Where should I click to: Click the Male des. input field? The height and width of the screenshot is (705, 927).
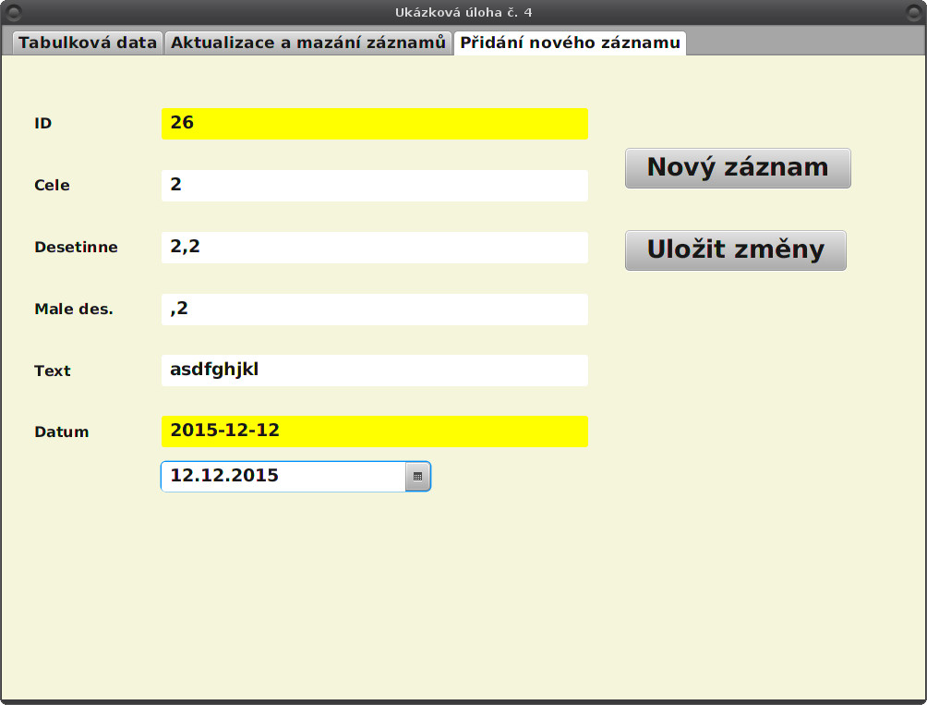374,309
